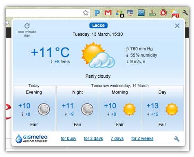Close the weather popup with the X

coord(177,26)
